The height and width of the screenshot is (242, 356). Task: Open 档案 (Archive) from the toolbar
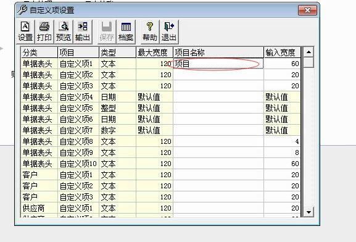126,31
